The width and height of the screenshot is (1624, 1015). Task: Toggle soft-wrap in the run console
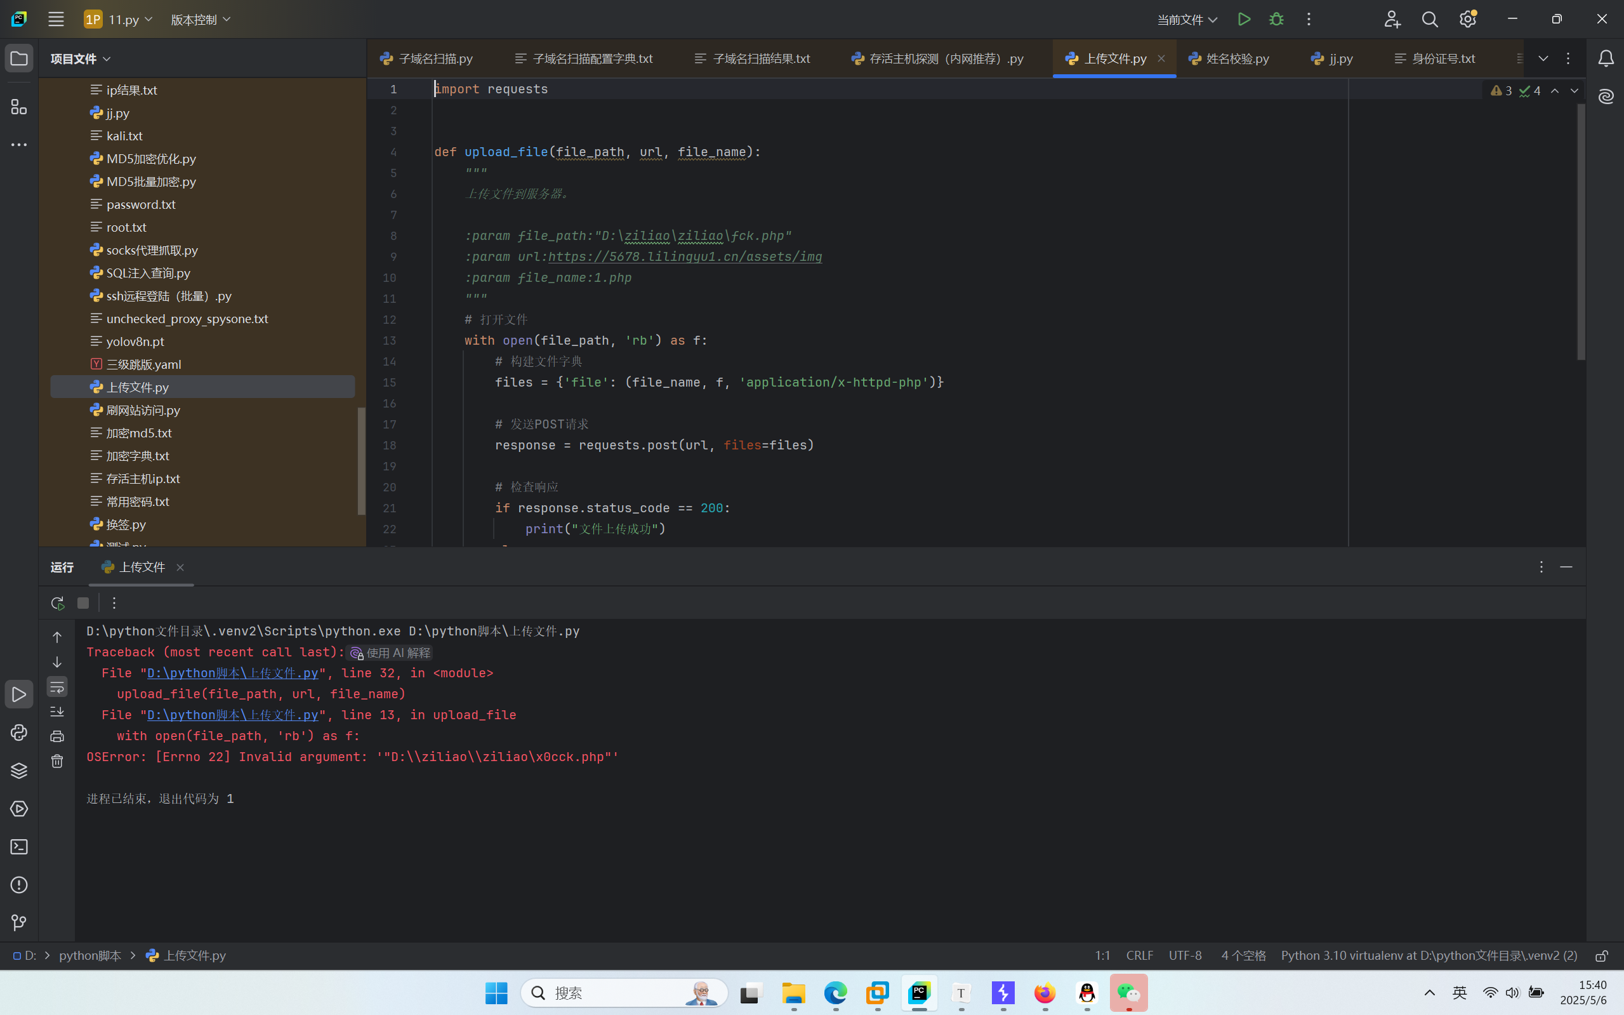(57, 687)
